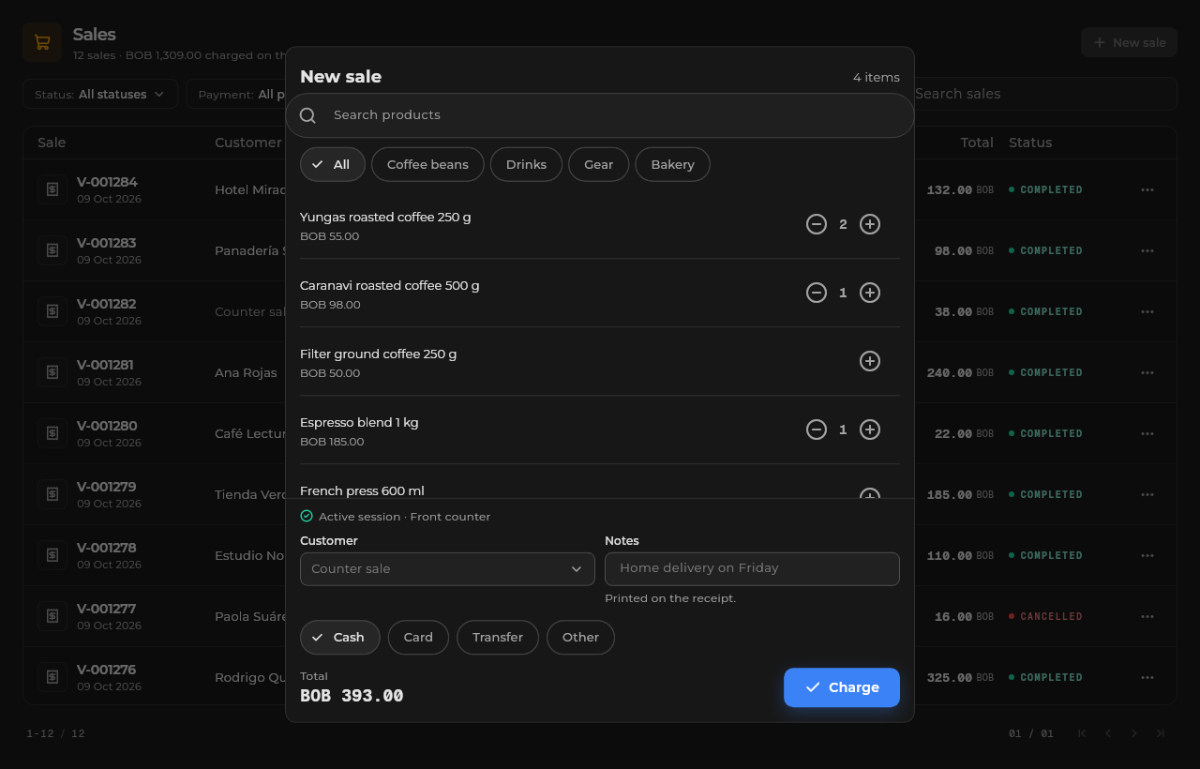Focus the Search products field

pos(600,115)
